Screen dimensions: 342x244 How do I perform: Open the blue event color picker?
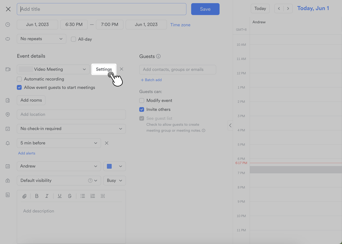point(115,166)
